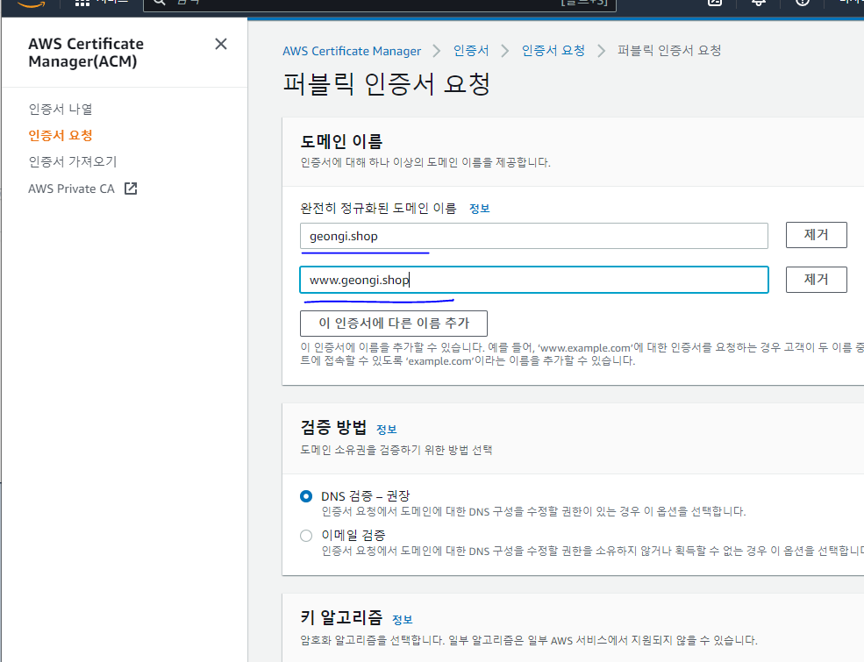Open the AWS Private CA sidebar link

click(72, 189)
